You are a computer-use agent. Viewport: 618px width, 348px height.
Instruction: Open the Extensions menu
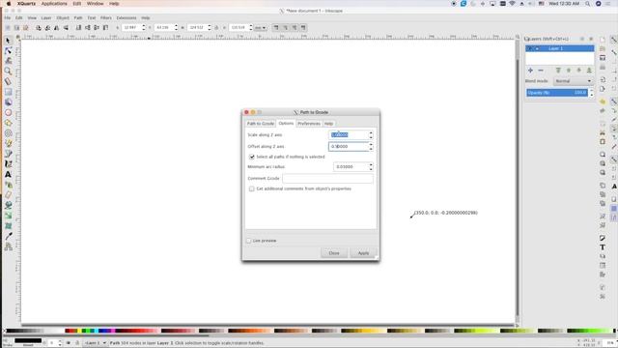(126, 17)
